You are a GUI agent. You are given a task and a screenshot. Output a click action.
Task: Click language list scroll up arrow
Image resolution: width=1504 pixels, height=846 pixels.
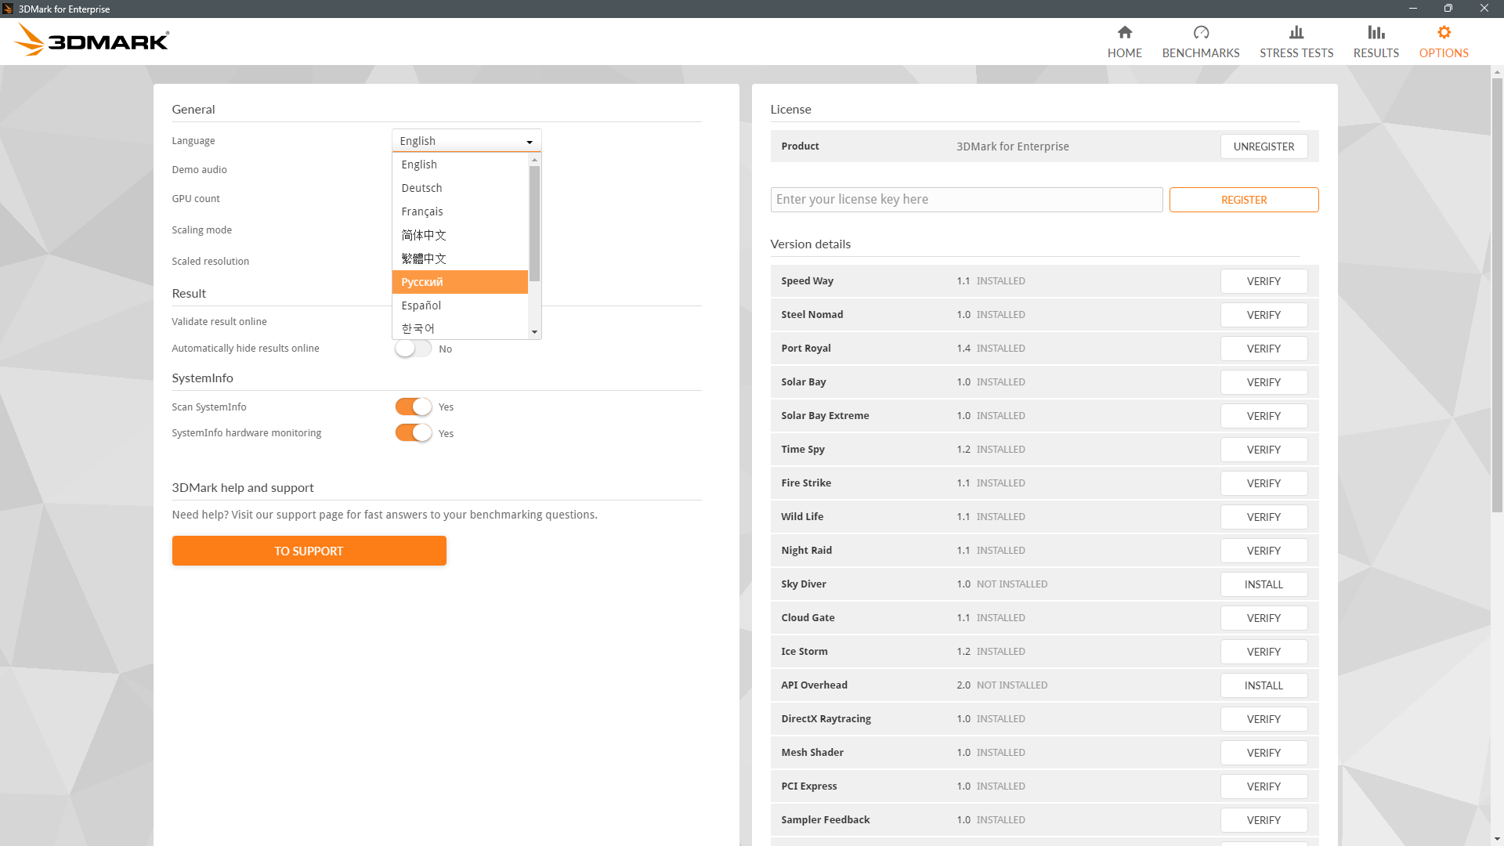click(534, 160)
